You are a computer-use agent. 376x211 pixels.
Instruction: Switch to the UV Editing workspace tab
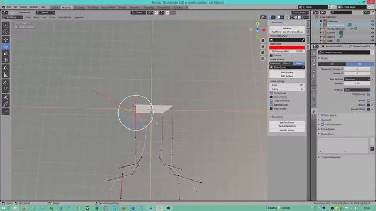click(93, 8)
